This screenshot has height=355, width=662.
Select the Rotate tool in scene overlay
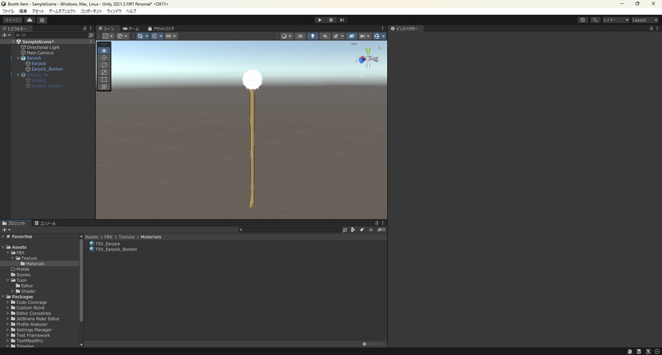click(x=104, y=65)
